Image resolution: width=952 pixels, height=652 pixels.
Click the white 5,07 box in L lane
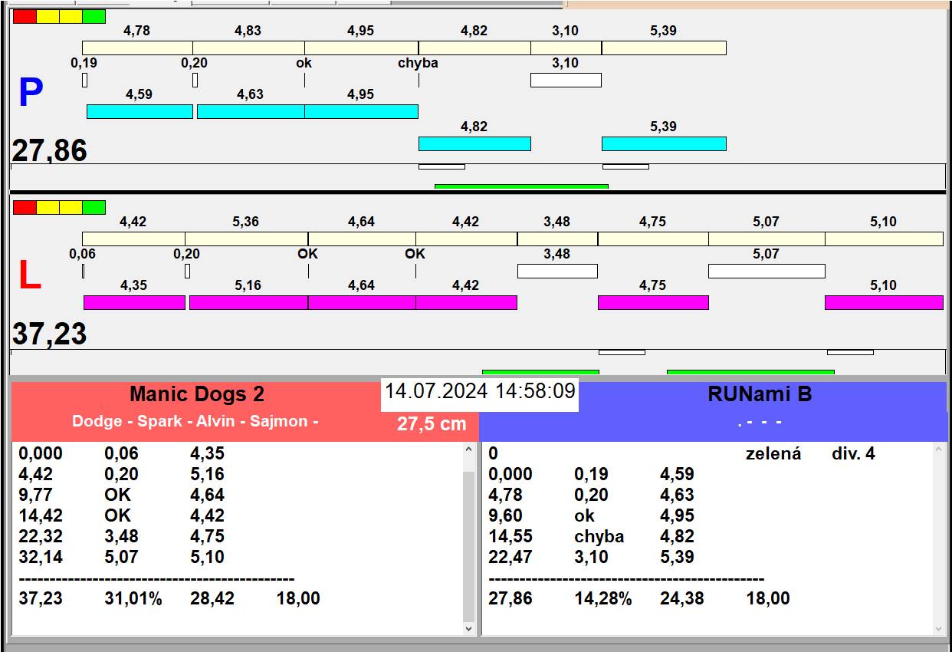click(x=767, y=271)
